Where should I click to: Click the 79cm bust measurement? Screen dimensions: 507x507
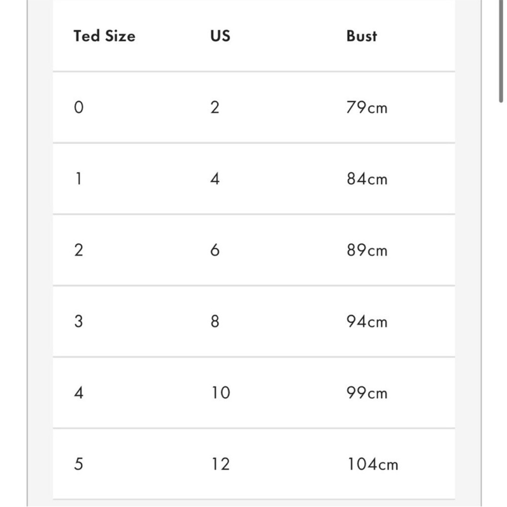(x=367, y=107)
